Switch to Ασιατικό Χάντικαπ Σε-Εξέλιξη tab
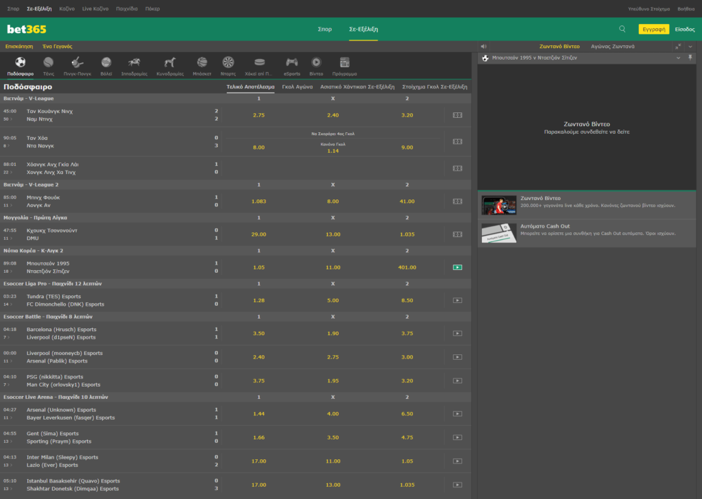Image resolution: width=702 pixels, height=499 pixels. coord(357,87)
